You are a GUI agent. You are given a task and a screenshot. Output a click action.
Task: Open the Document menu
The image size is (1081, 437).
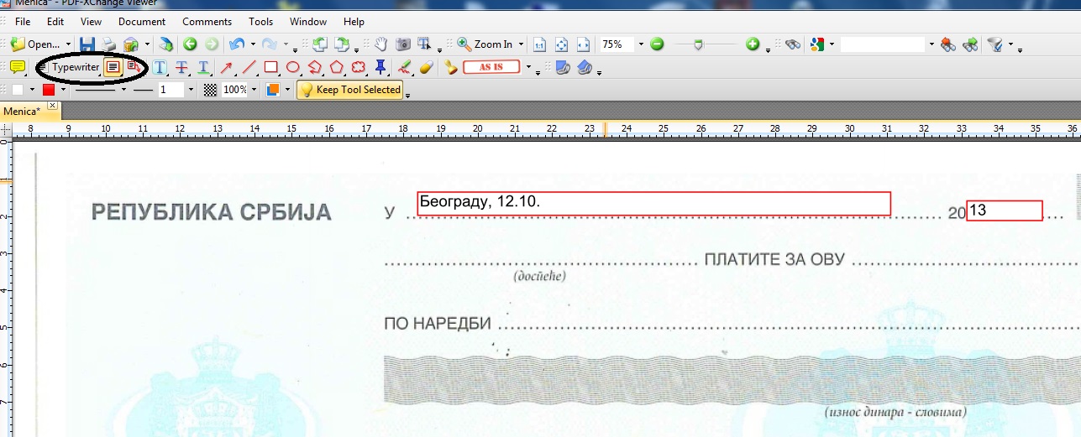[142, 21]
